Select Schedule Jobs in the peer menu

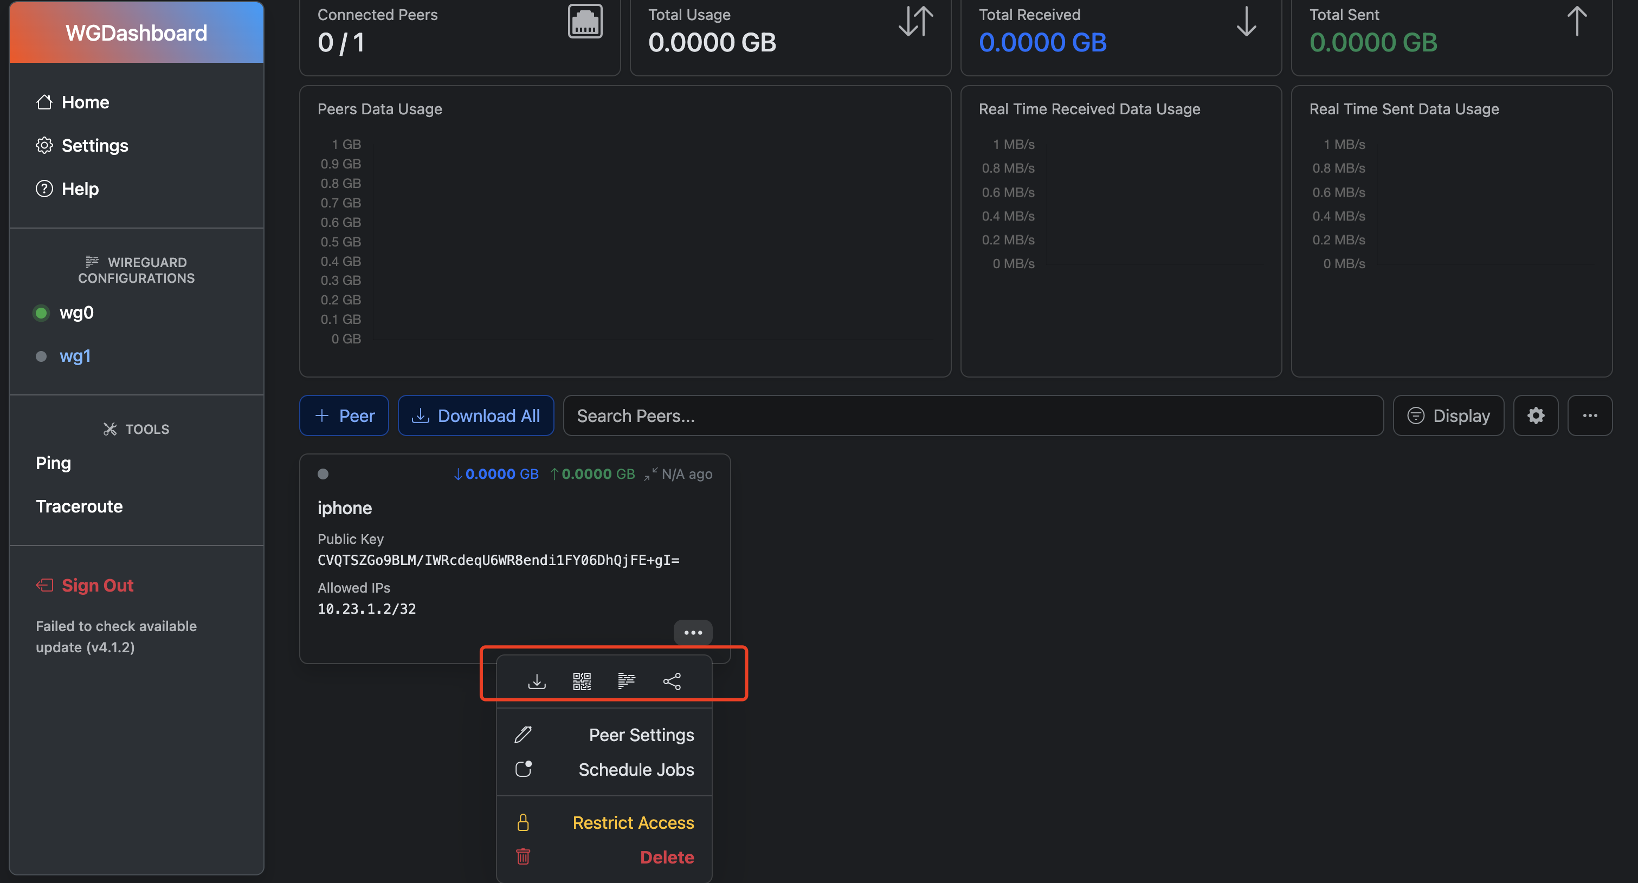point(603,769)
